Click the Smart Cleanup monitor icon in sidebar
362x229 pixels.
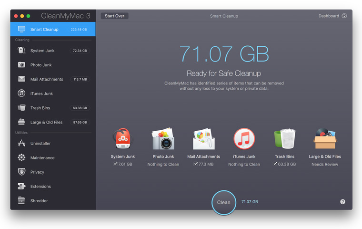pos(21,29)
